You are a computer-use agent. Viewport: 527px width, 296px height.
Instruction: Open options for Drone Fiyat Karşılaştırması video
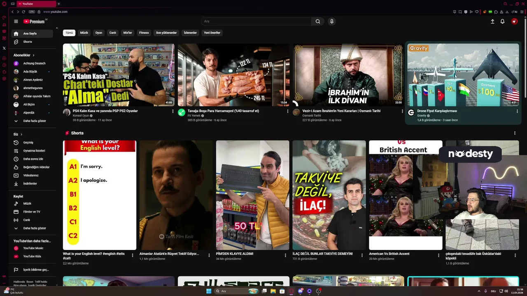click(517, 111)
